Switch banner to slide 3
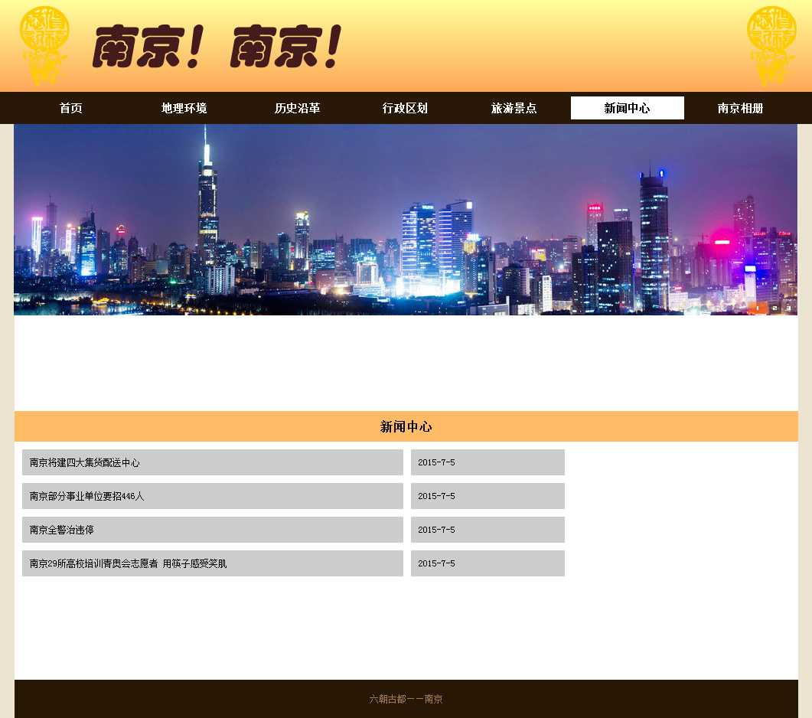 click(x=788, y=308)
